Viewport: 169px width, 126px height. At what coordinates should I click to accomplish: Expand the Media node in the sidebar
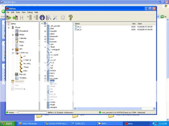coord(13,35)
